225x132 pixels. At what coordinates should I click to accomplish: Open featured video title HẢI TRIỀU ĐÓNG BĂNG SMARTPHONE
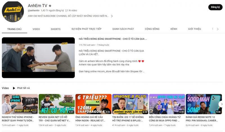[x=113, y=39]
